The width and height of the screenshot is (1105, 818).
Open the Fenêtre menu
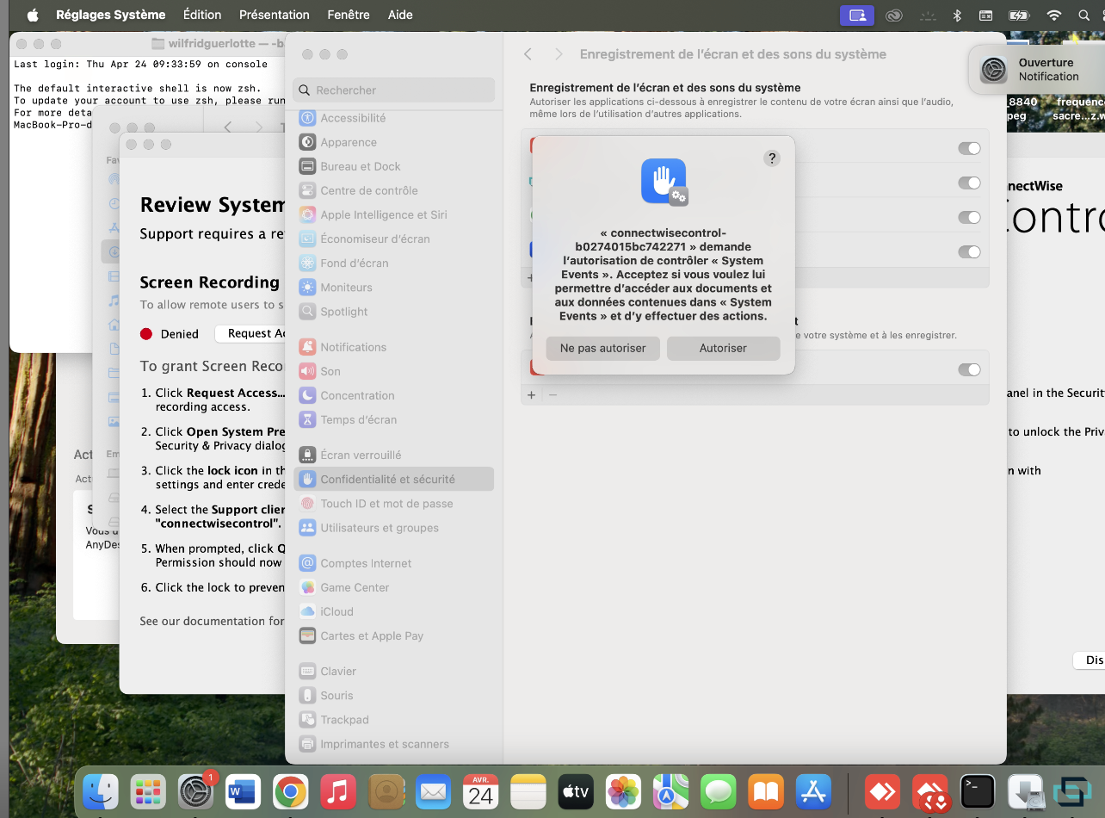pos(349,15)
